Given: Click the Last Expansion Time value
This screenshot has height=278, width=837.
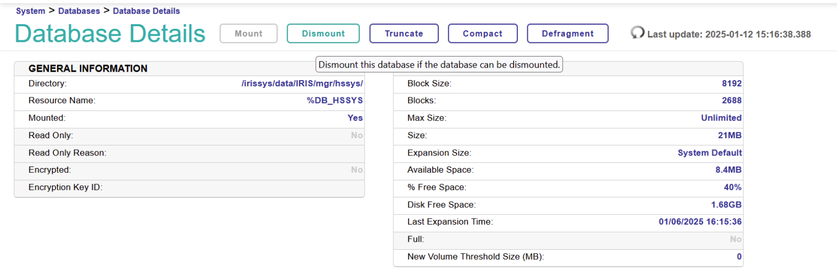Looking at the screenshot, I should pyautogui.click(x=700, y=222).
